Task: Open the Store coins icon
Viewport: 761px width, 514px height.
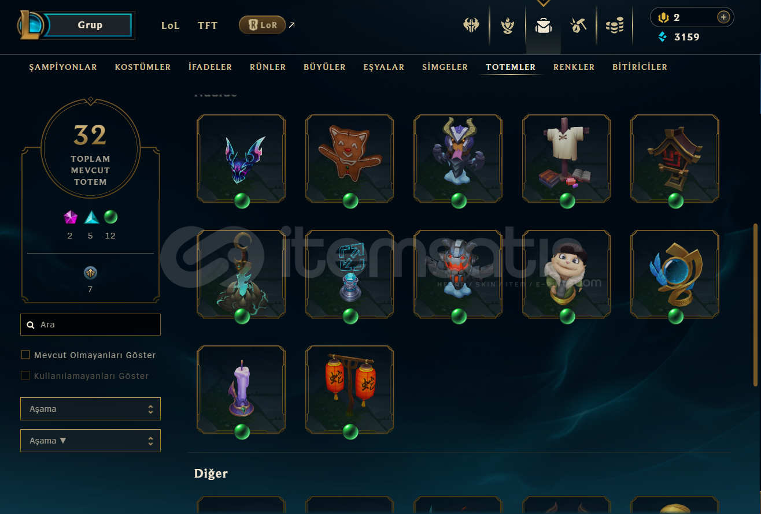Action: [x=615, y=25]
